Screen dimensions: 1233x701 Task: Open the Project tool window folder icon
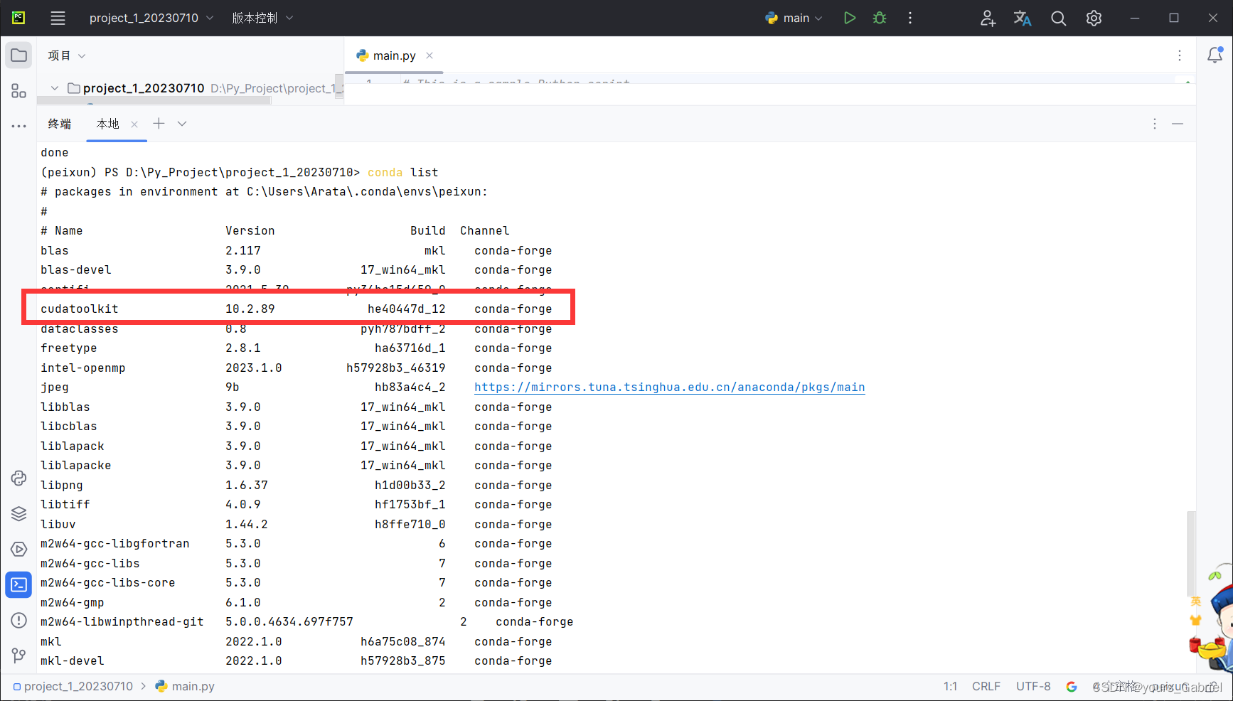[x=19, y=55]
